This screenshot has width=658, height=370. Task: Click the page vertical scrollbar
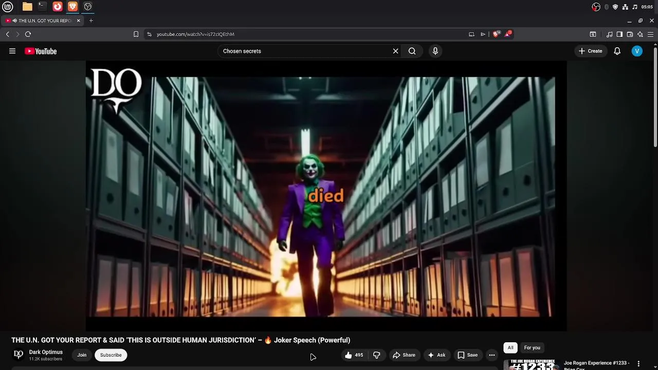point(655,98)
